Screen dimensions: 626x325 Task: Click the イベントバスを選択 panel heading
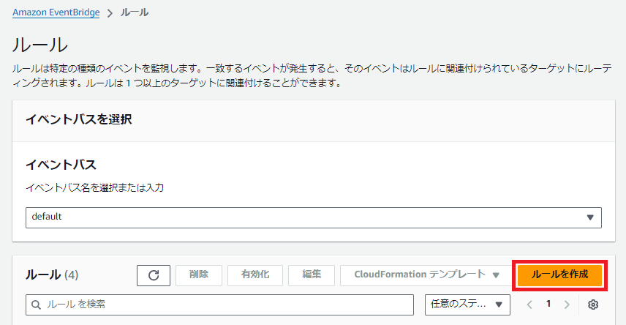[x=79, y=119]
